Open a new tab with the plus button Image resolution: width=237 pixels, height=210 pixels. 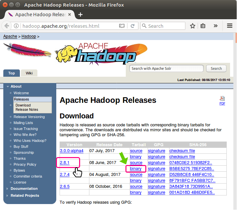tap(80, 15)
